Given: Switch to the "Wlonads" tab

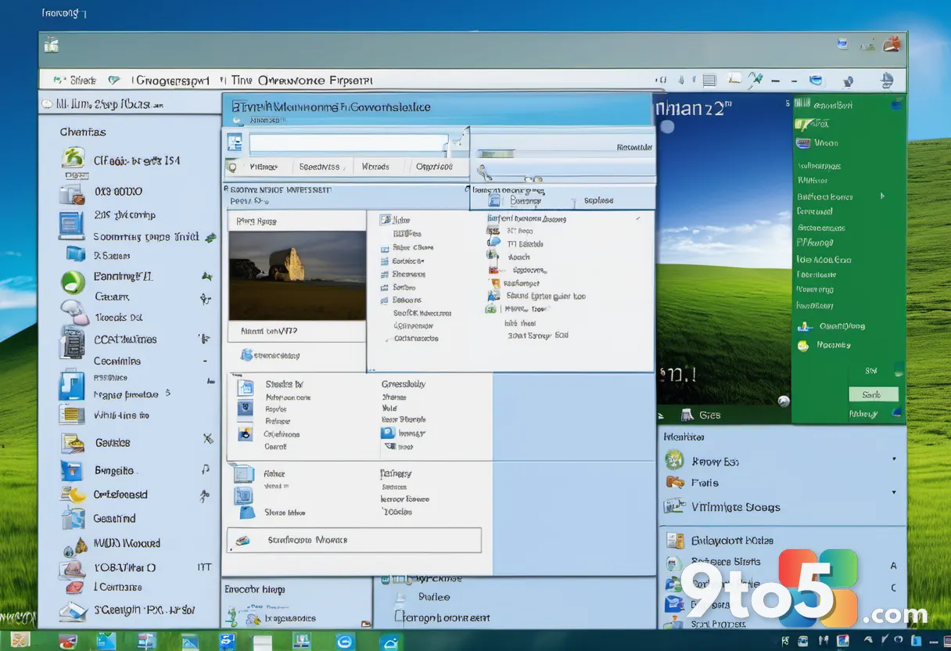Looking at the screenshot, I should pos(375,167).
